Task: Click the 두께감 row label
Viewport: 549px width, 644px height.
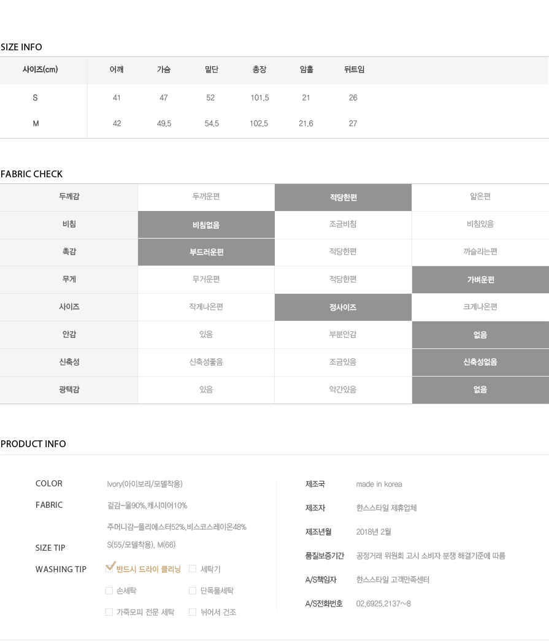Action: pyautogui.click(x=69, y=196)
